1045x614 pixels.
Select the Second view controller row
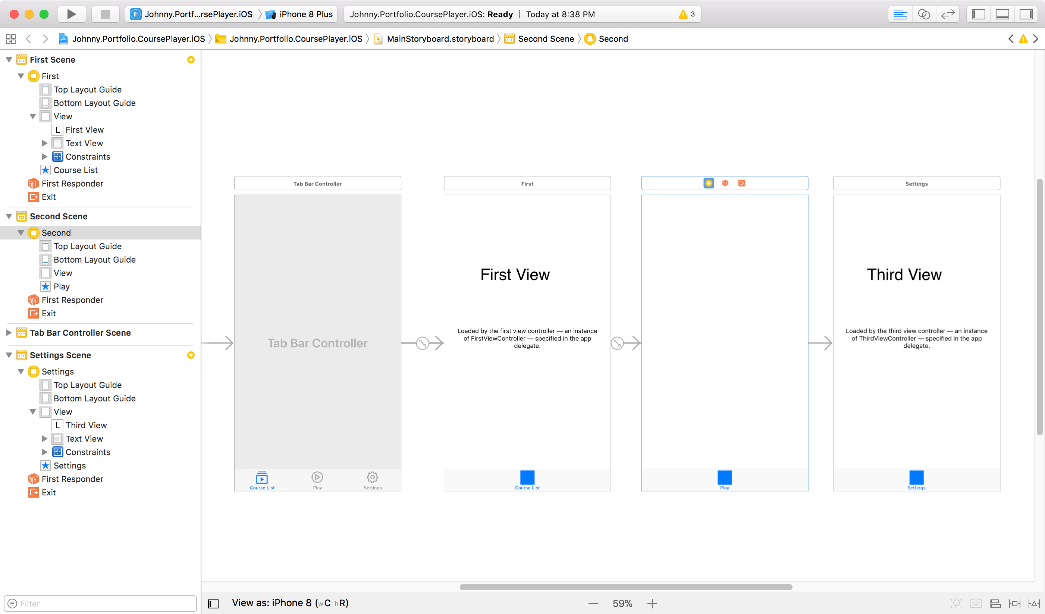pyautogui.click(x=100, y=233)
